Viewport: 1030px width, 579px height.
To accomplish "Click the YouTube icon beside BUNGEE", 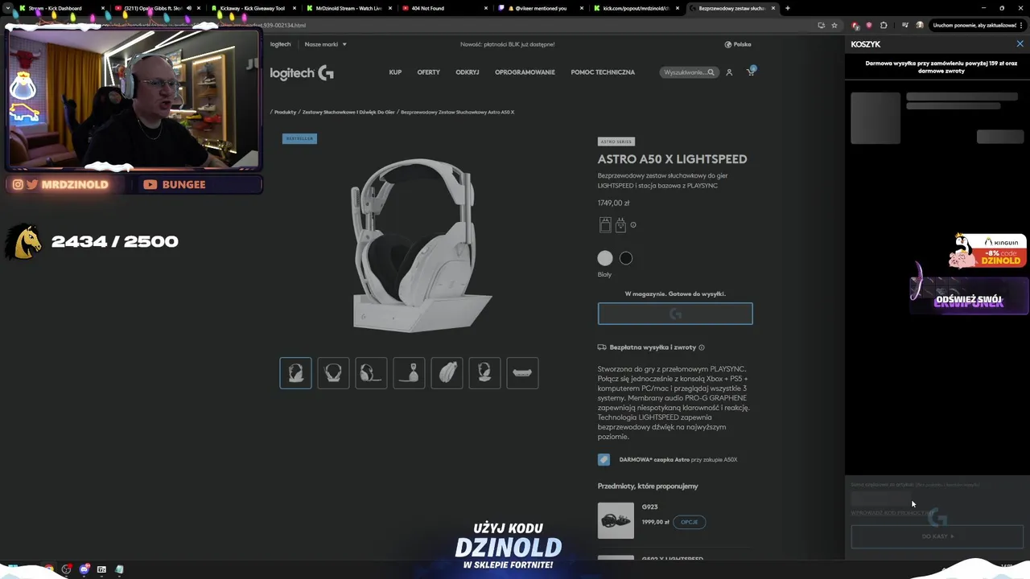I will tap(150, 184).
